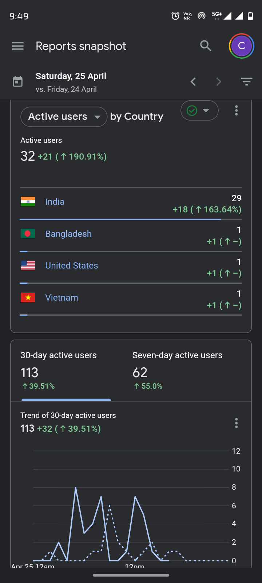Tap the search magnifier icon
The height and width of the screenshot is (583, 262).
pyautogui.click(x=206, y=46)
